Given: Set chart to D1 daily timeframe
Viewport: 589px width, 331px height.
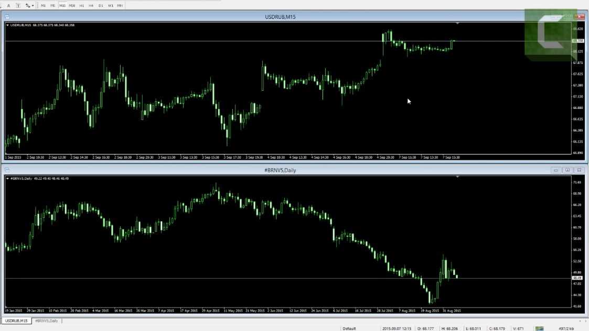Looking at the screenshot, I should [101, 5].
